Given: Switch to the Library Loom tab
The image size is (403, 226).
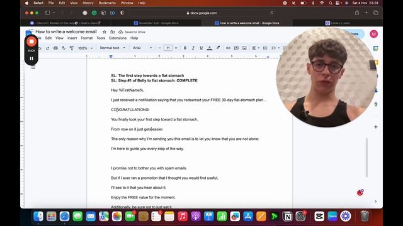Looking at the screenshot, I should click(338, 23).
